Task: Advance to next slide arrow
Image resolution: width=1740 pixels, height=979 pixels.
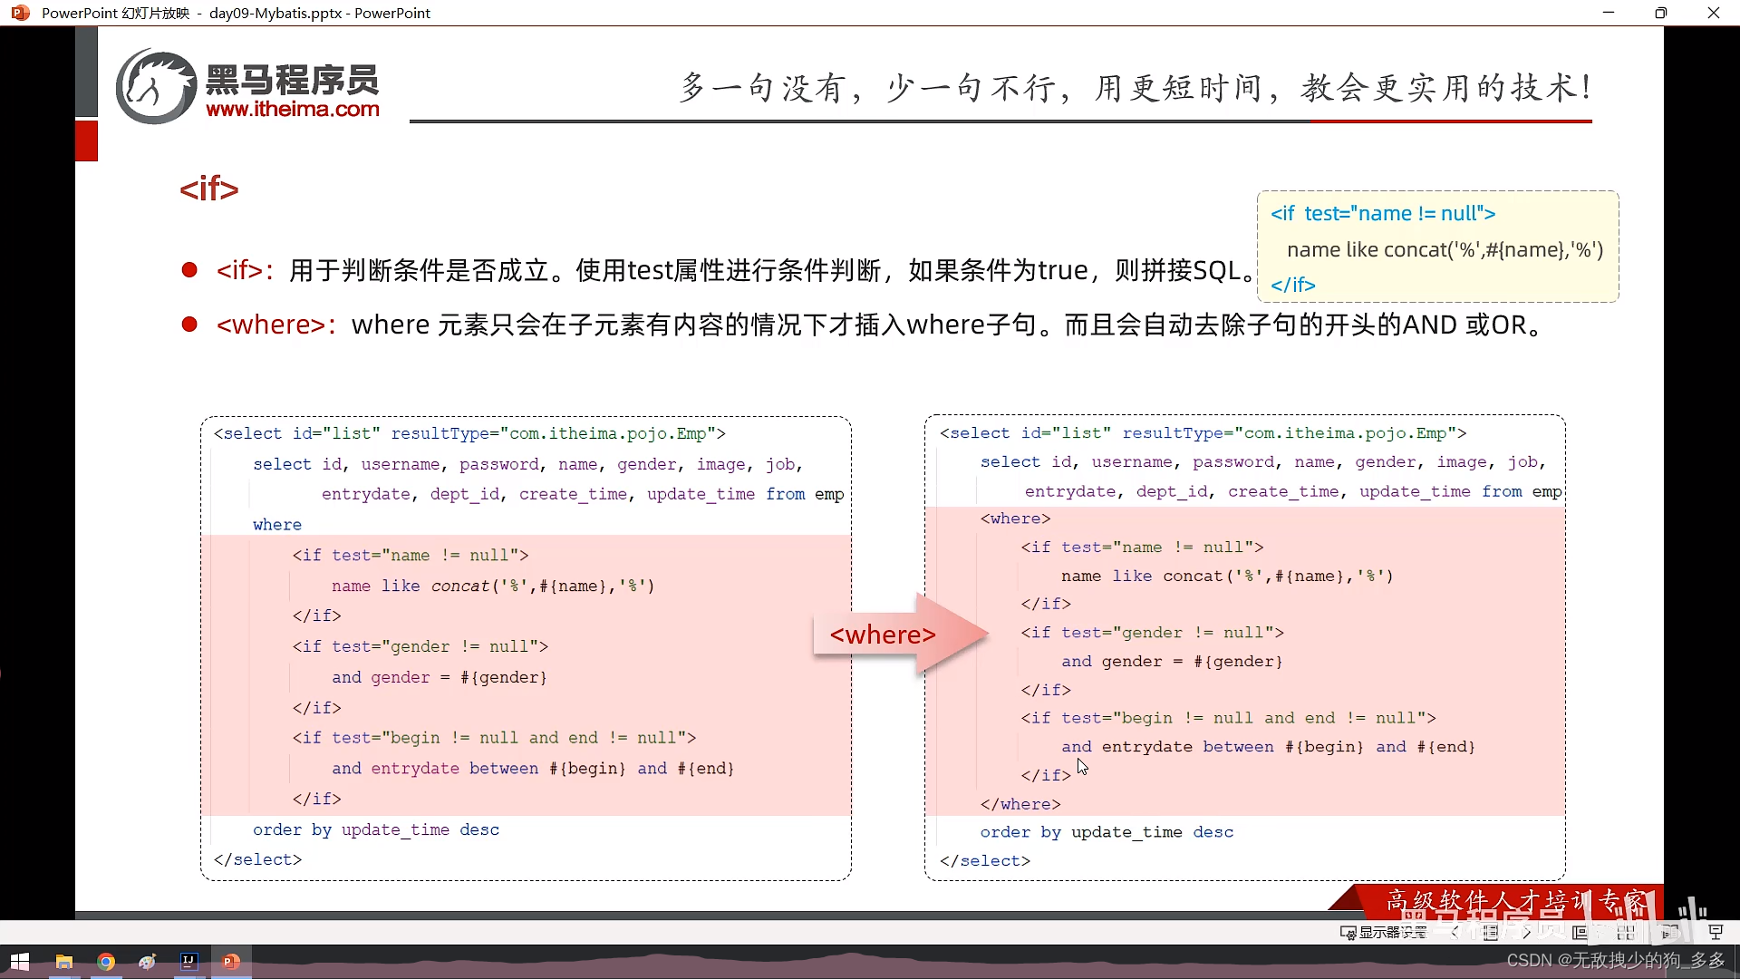Action: pos(1526,932)
